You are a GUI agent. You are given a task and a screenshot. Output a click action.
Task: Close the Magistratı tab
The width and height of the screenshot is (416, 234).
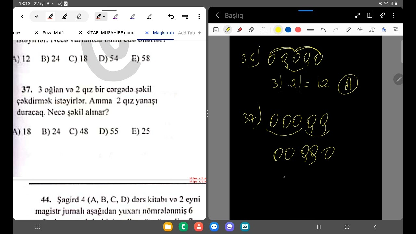coord(147,33)
